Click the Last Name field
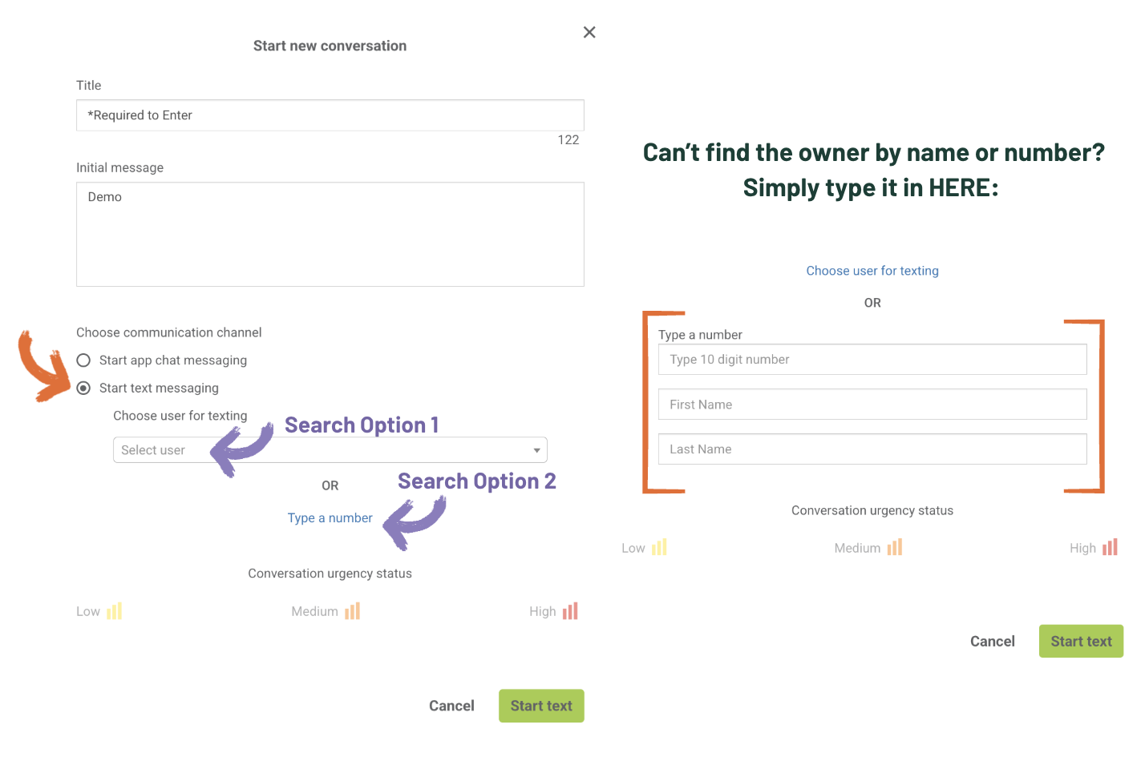 [872, 449]
